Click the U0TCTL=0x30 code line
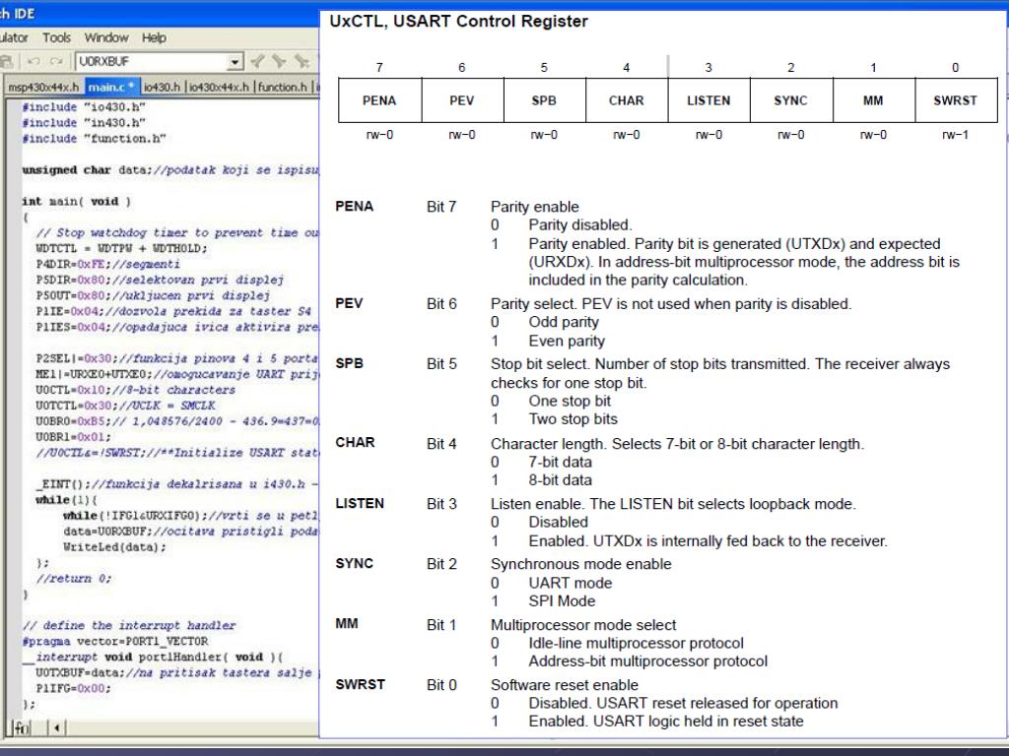 (x=125, y=406)
